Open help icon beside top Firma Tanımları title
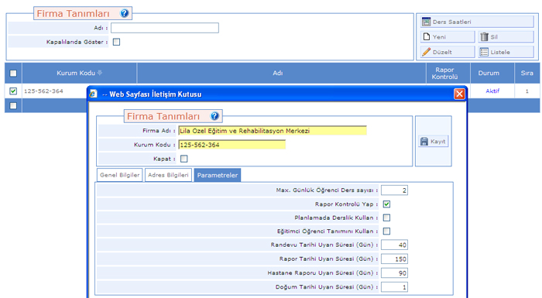Image resolution: width=542 pixels, height=298 pixels. point(124,13)
